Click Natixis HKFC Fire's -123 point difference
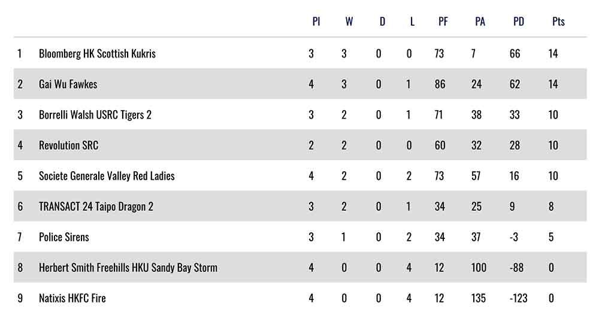Screen dimensions: 599x321 pyautogui.click(x=517, y=298)
